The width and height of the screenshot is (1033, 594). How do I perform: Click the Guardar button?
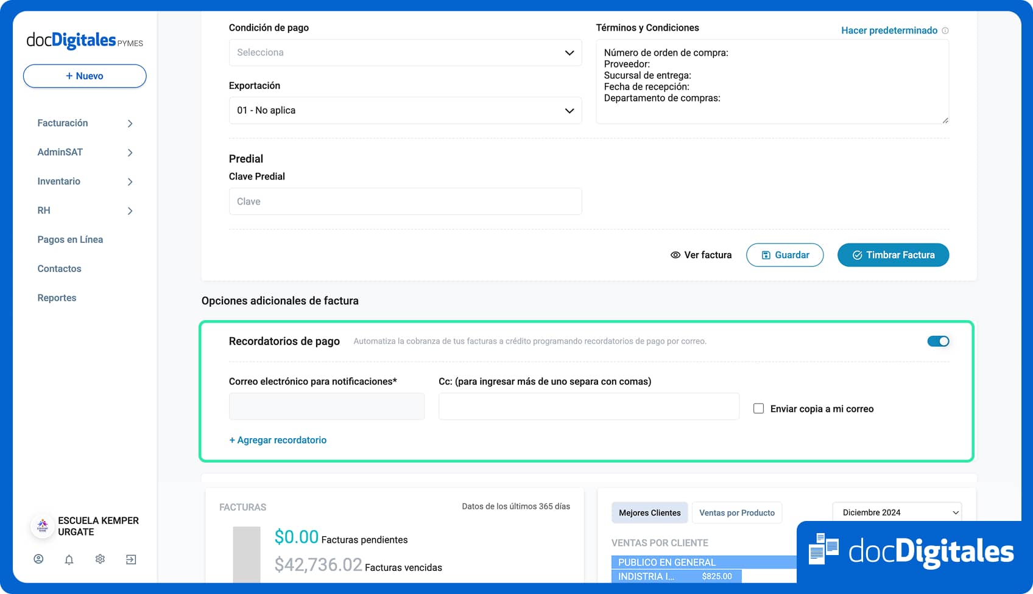[x=784, y=255]
